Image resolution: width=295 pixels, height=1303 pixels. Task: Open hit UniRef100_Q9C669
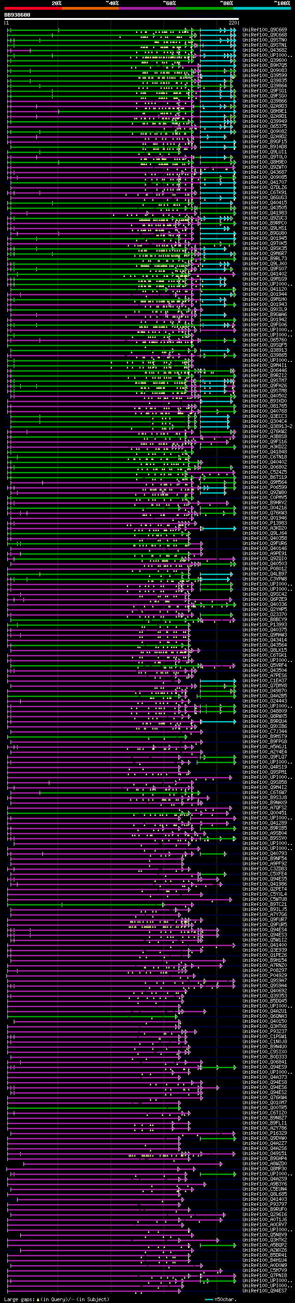265,30
